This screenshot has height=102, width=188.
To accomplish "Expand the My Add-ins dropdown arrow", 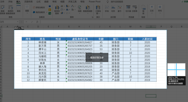I will point(47,12).
